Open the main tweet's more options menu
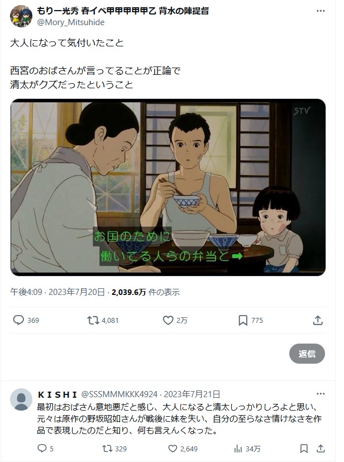 coord(321,11)
